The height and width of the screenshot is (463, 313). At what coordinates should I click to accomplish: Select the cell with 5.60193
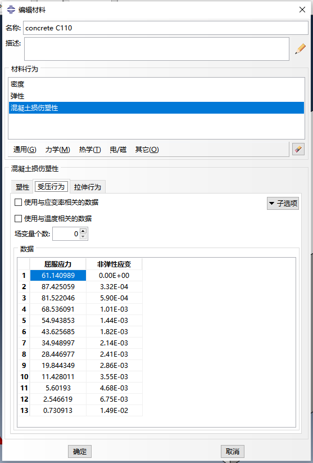coord(58,388)
